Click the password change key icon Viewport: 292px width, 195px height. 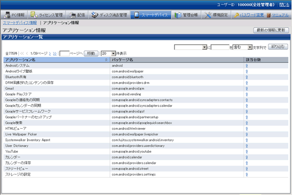[x=236, y=15]
